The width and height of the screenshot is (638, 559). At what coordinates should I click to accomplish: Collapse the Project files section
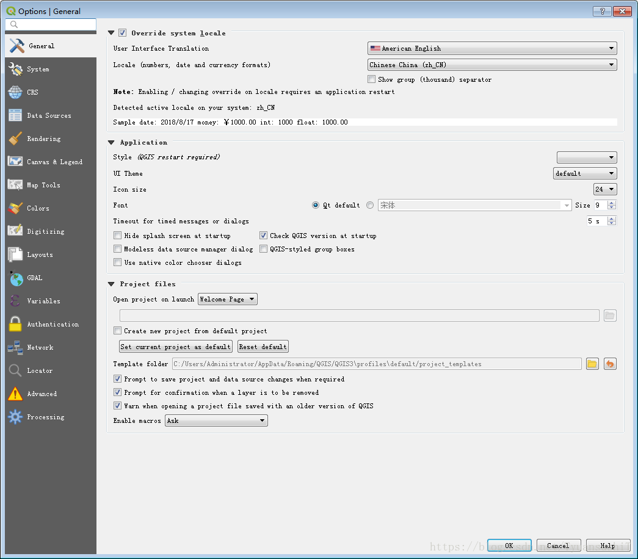[x=111, y=284]
